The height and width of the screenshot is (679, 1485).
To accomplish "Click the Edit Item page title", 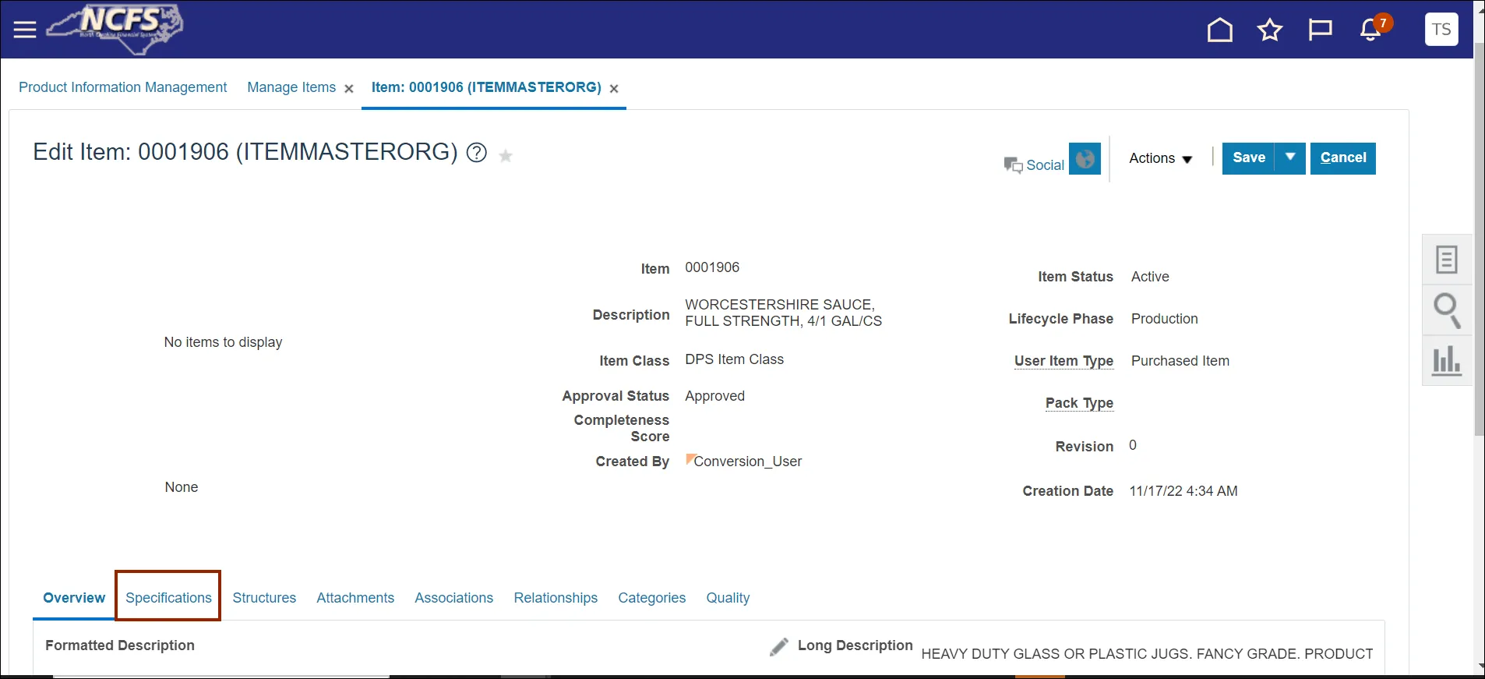I will [245, 152].
